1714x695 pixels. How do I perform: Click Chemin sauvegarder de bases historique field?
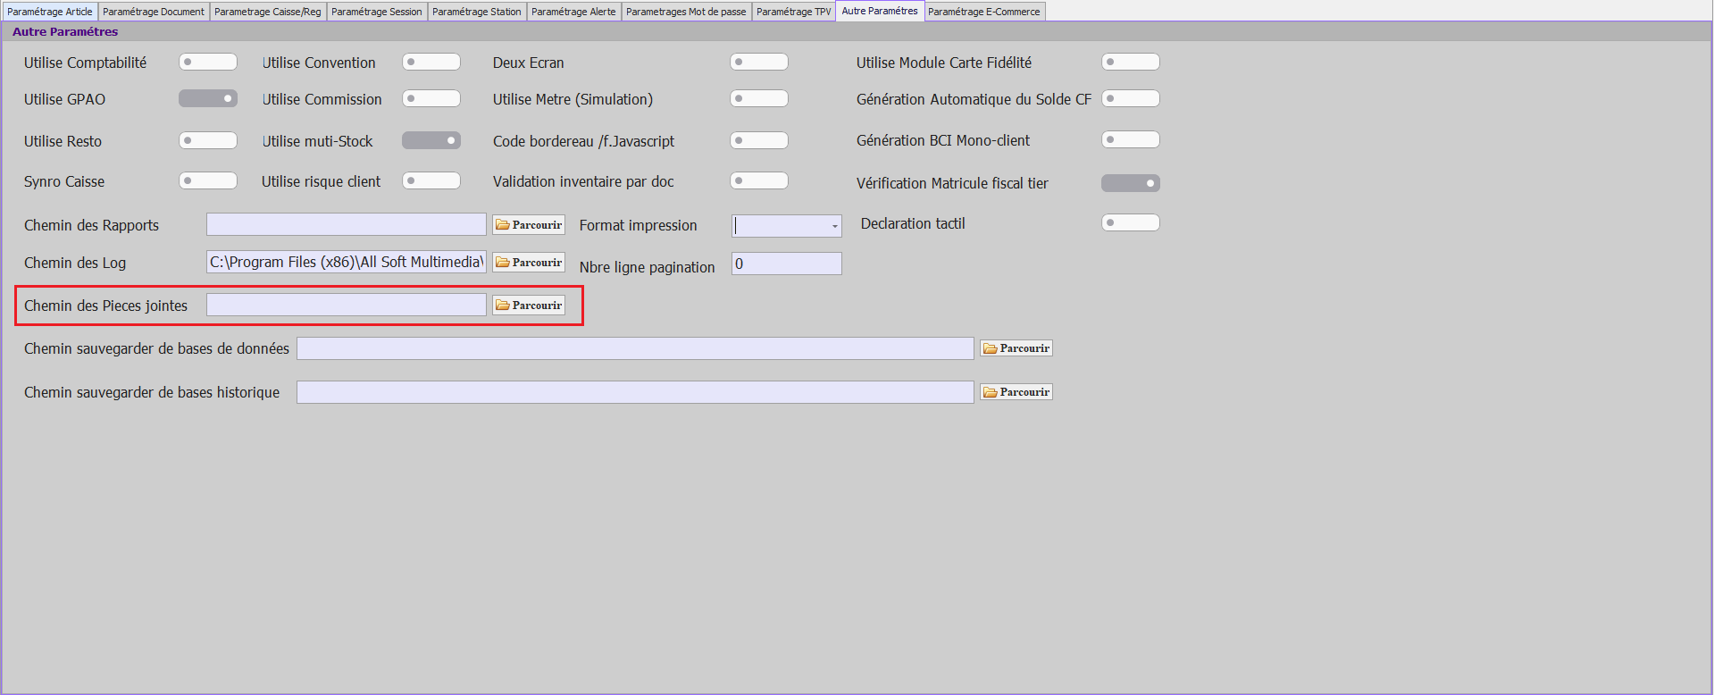pyautogui.click(x=635, y=392)
